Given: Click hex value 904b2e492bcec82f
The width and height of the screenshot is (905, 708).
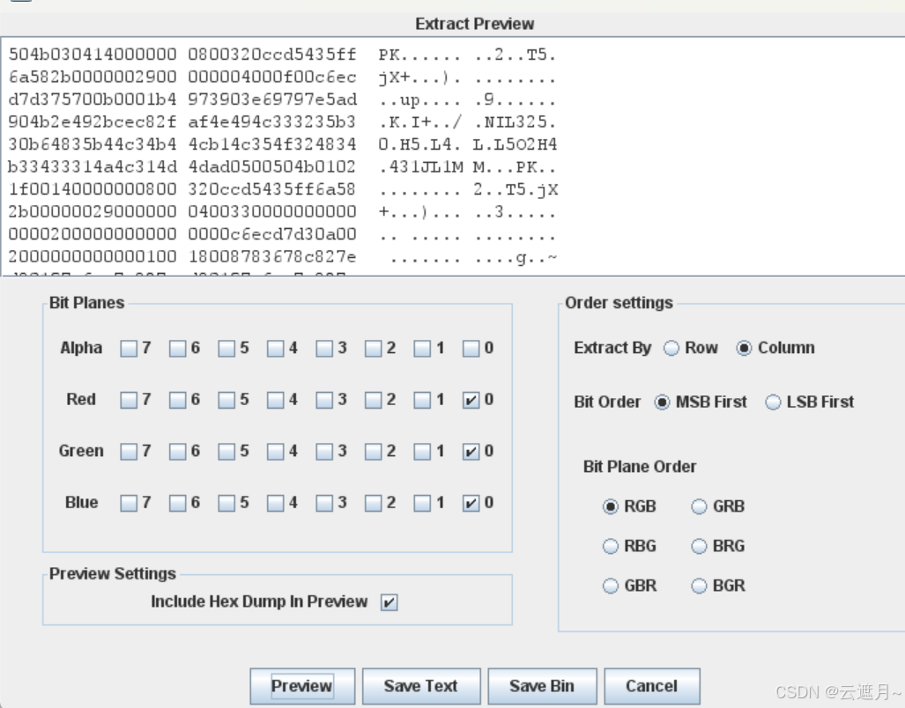Looking at the screenshot, I should (93, 122).
